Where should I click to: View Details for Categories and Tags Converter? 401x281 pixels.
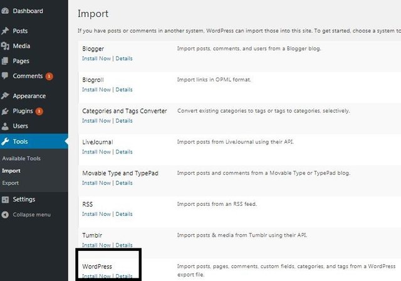(124, 121)
